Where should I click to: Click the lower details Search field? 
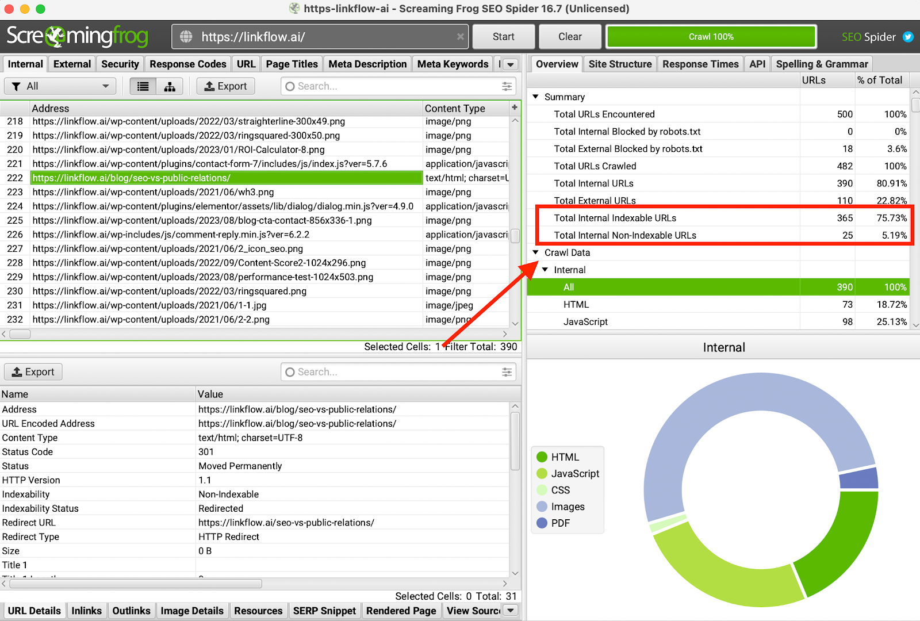pos(398,372)
